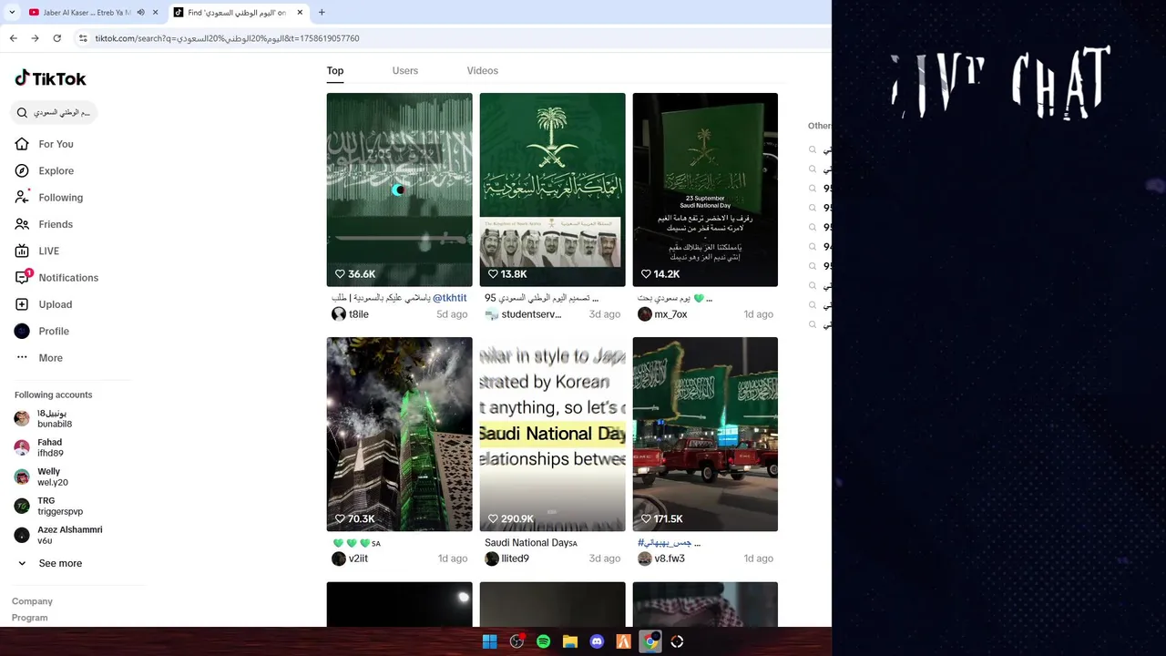Open the video with 70.3K likes
The width and height of the screenshot is (1166, 656).
coord(399,434)
